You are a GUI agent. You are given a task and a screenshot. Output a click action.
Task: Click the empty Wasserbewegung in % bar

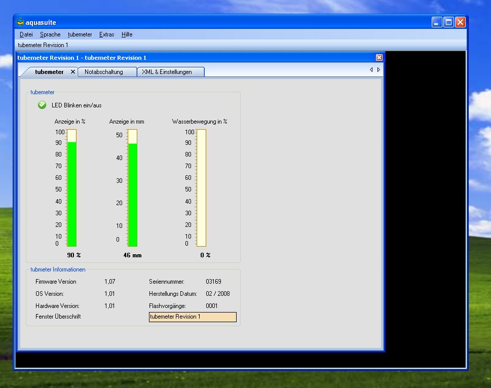[201, 187]
